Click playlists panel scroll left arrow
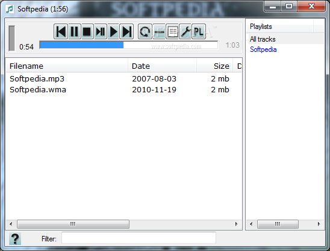Image resolution: width=330 pixels, height=251 pixels. 251,224
